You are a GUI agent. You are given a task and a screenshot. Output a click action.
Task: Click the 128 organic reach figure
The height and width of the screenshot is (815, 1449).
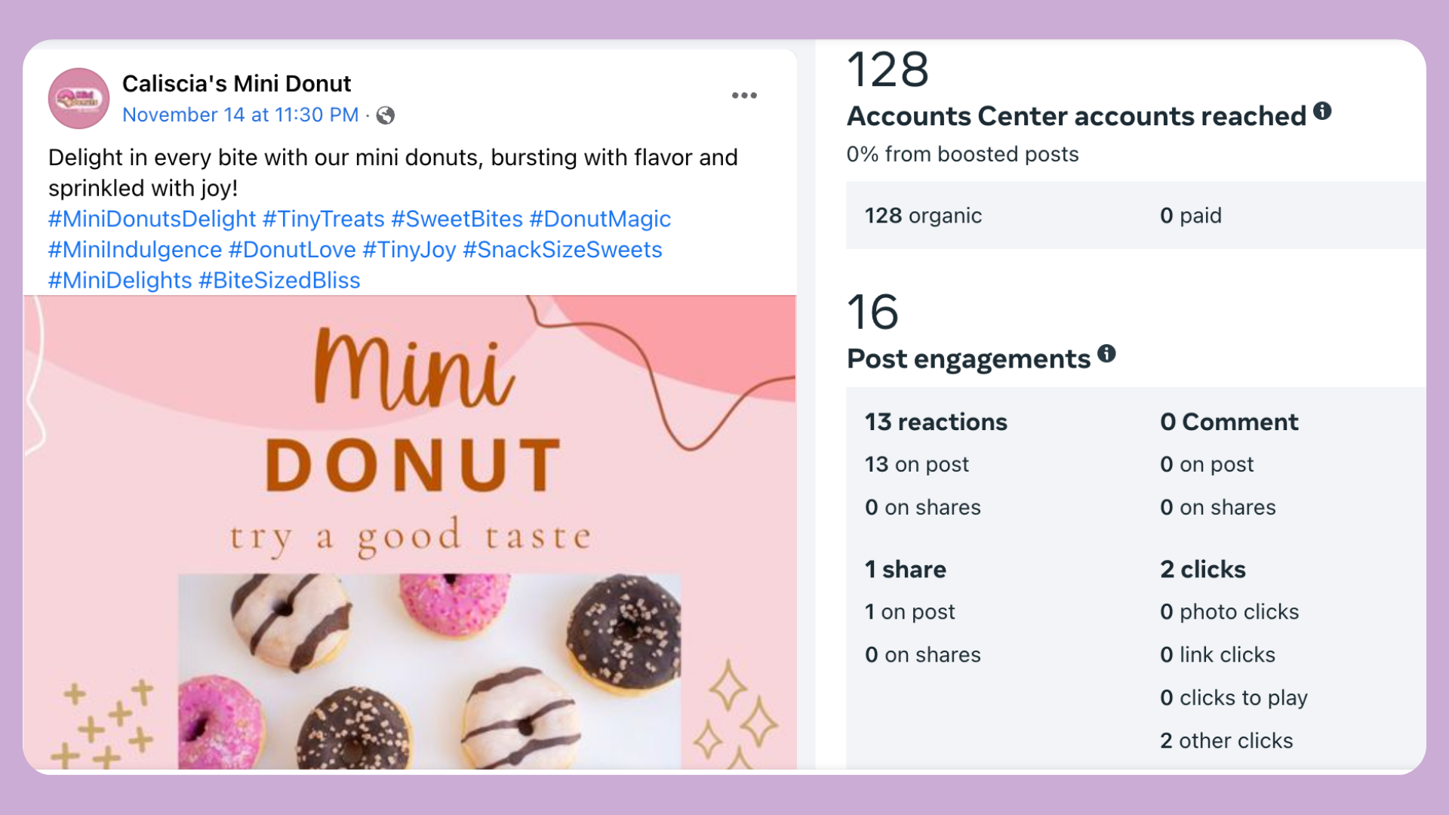(x=923, y=216)
